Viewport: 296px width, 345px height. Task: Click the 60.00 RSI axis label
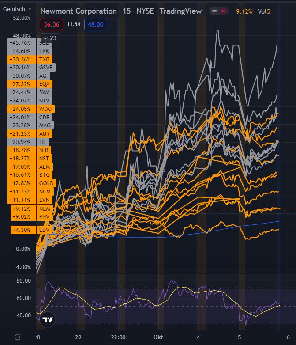23,298
